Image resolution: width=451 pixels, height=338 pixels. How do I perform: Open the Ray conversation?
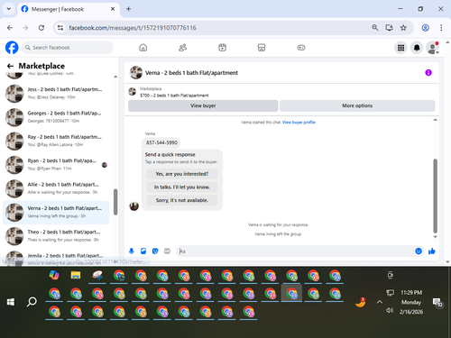pyautogui.click(x=56, y=141)
